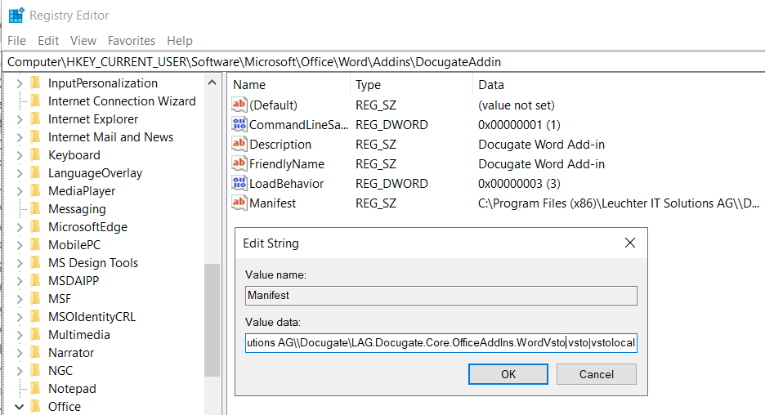
Task: Expand the Keyboard key
Action: (x=20, y=155)
